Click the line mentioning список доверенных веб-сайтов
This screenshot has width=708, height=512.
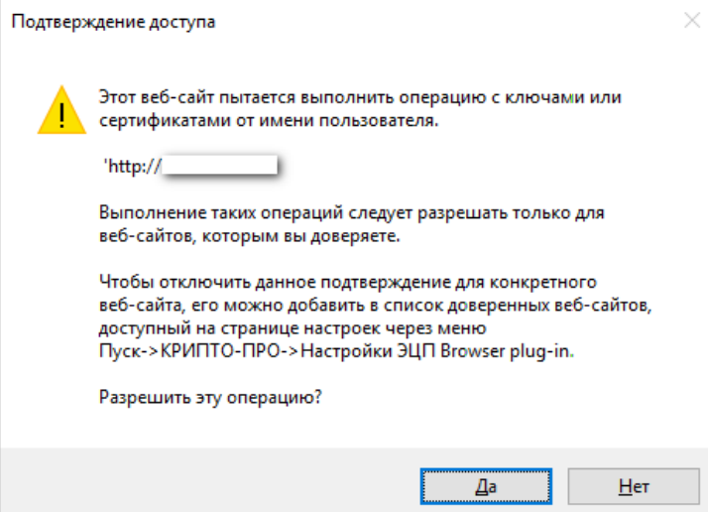tap(376, 306)
